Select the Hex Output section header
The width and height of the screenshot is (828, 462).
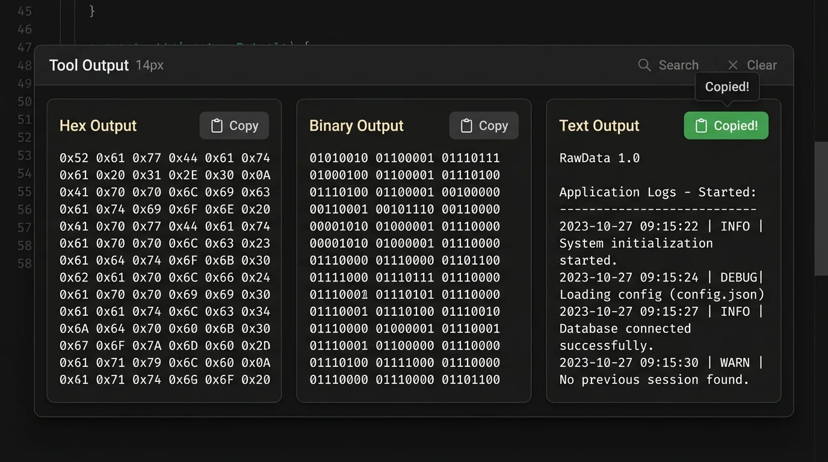point(97,126)
